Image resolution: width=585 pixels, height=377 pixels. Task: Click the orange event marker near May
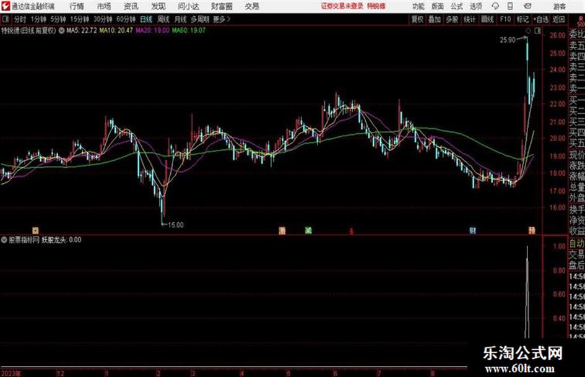click(282, 231)
